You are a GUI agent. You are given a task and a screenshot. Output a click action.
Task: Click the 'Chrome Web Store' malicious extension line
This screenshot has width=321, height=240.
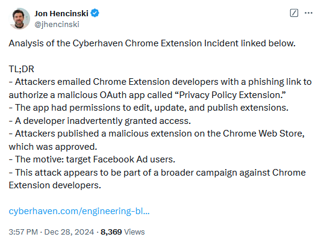click(157, 134)
